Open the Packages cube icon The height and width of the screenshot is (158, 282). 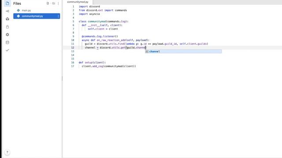click(7, 19)
